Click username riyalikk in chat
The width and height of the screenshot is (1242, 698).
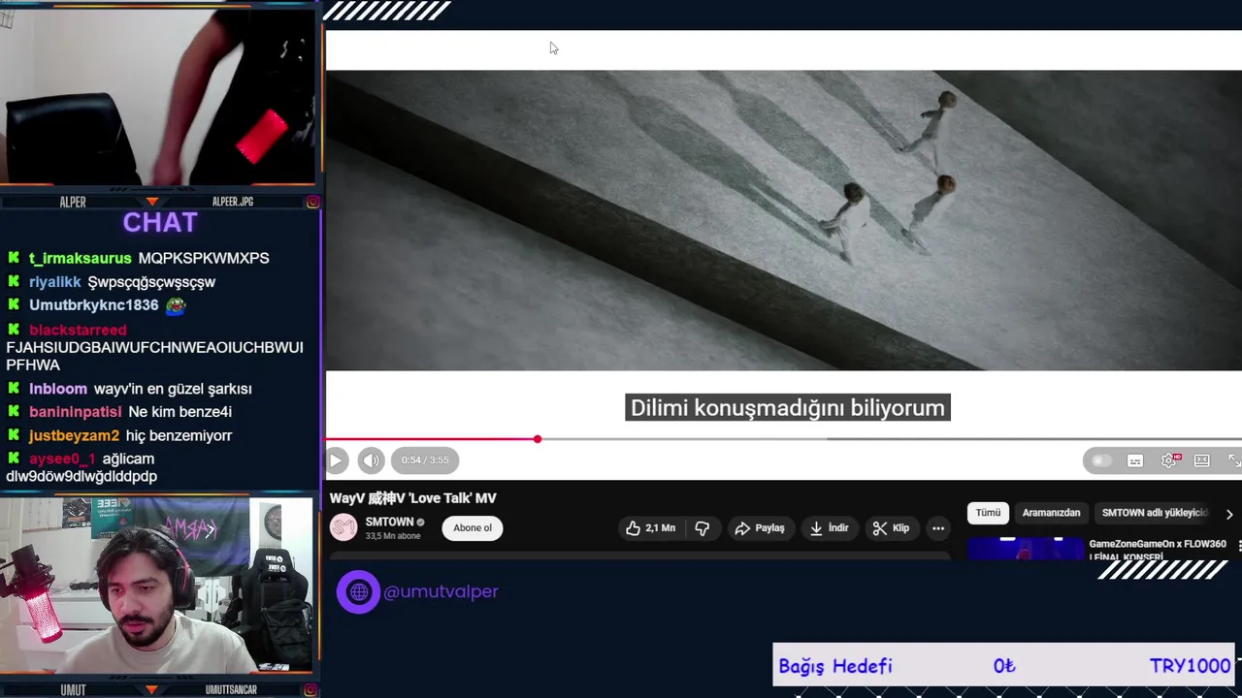point(54,282)
